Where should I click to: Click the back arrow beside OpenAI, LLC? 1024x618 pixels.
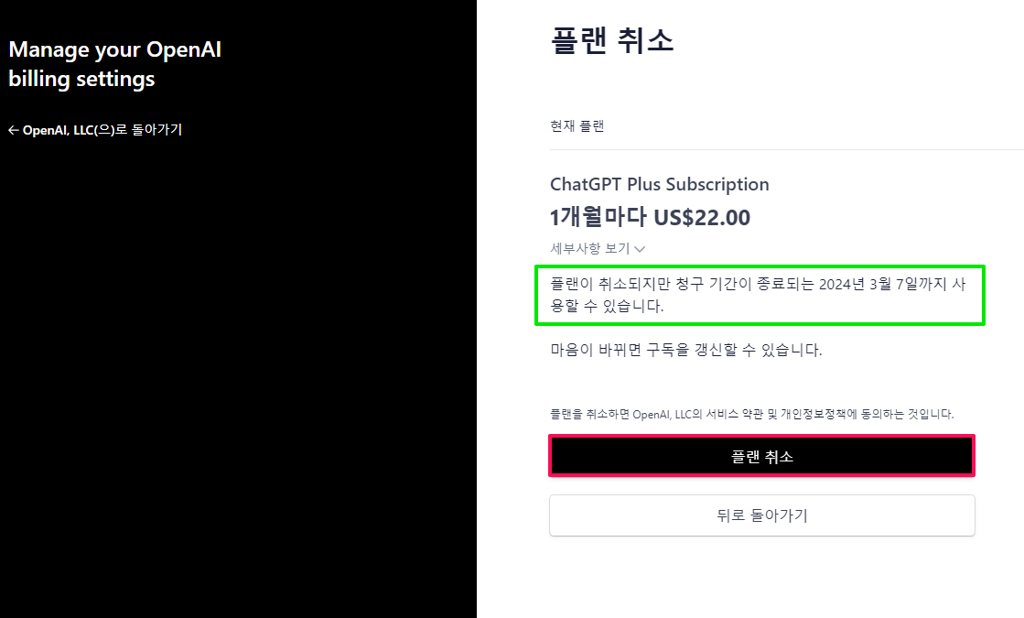(x=13, y=130)
